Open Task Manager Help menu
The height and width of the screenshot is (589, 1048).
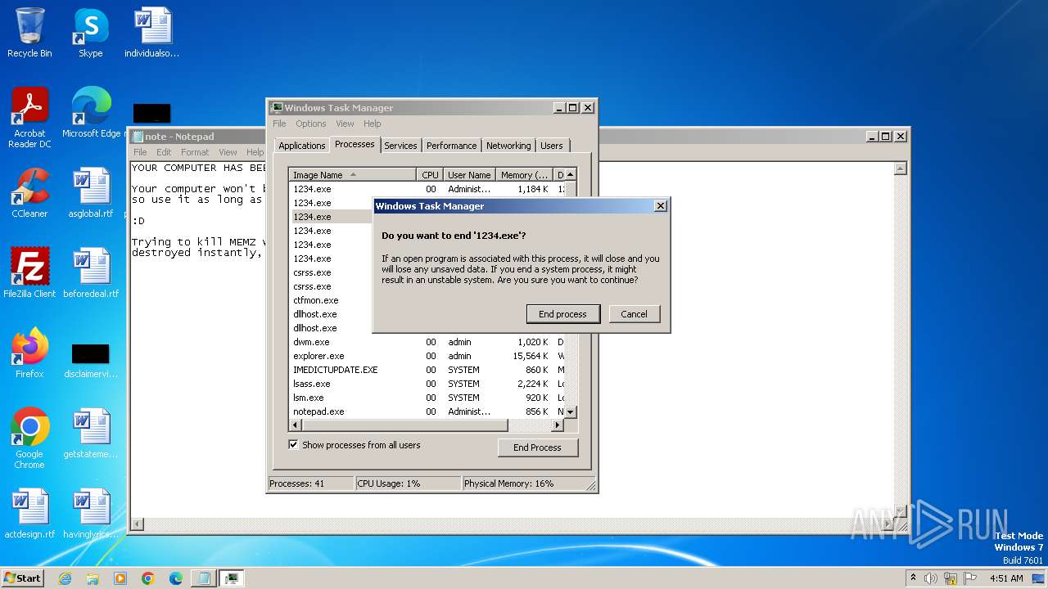click(373, 124)
